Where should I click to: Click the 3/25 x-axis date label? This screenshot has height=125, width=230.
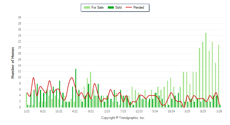coord(187,111)
